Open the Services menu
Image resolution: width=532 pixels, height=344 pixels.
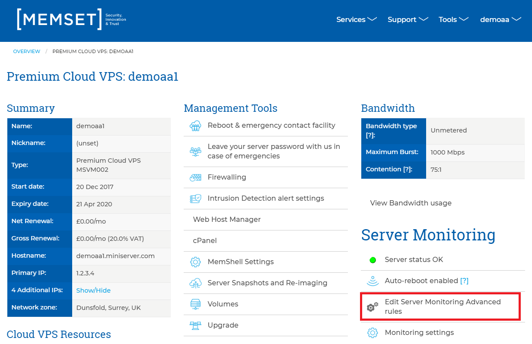coord(357,19)
